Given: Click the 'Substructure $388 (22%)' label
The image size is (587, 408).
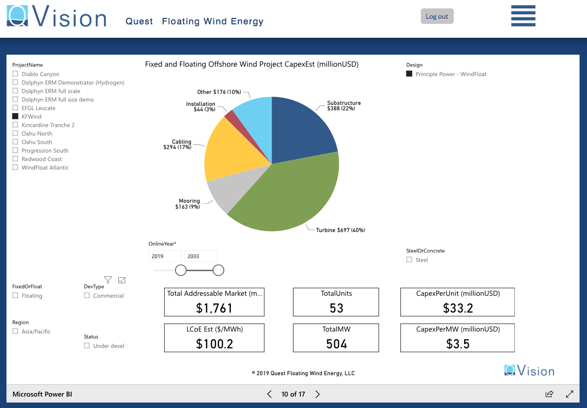Looking at the screenshot, I should (344, 105).
